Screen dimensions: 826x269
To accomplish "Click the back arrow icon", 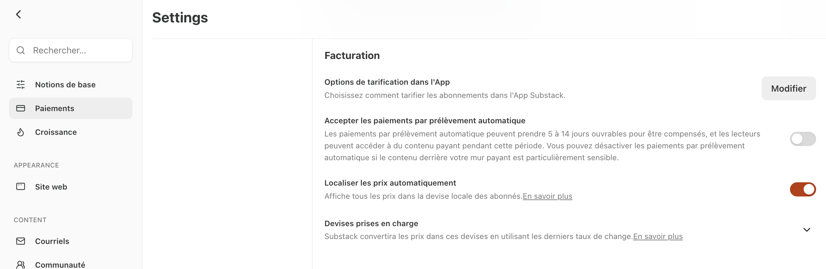I will pos(19,14).
